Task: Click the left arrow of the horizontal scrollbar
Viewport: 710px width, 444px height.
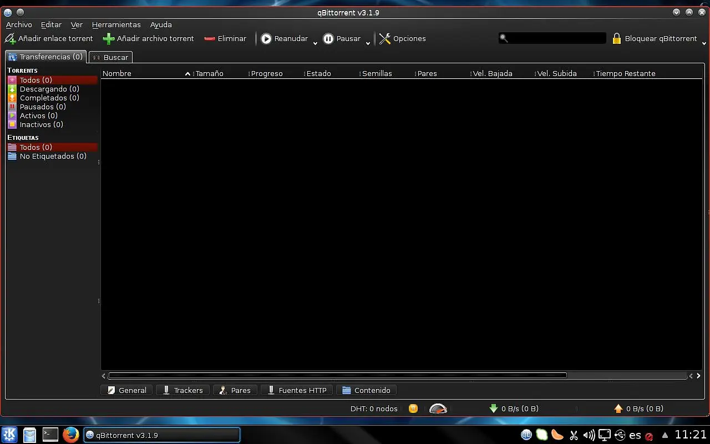Action: [x=104, y=376]
